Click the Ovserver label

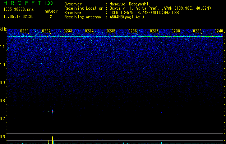(73, 4)
